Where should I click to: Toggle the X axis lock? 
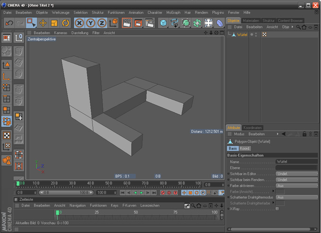[79, 23]
